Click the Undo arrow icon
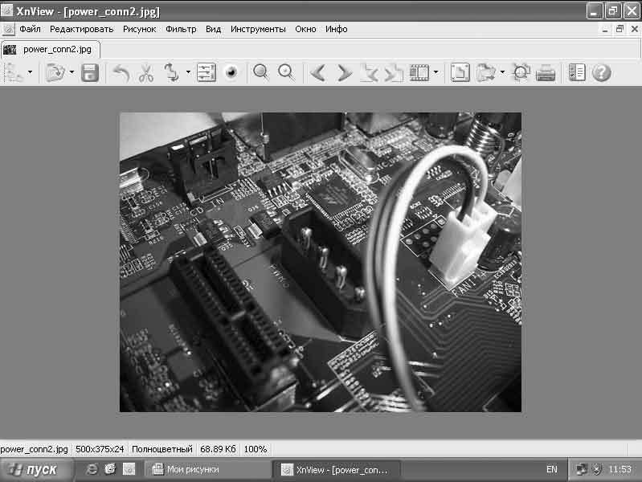This screenshot has height=482, width=642. pos(121,73)
